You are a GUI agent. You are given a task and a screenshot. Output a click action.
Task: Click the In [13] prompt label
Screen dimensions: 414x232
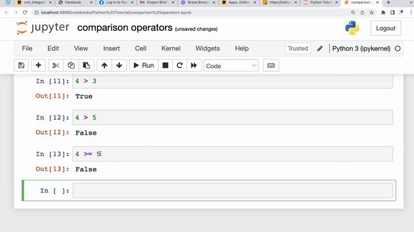(52, 154)
